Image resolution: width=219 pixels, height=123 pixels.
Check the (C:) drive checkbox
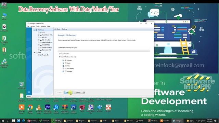[39, 32]
